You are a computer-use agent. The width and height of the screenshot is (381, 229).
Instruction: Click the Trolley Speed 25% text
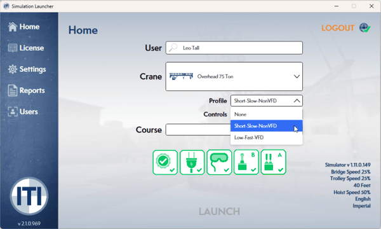pyautogui.click(x=350, y=178)
